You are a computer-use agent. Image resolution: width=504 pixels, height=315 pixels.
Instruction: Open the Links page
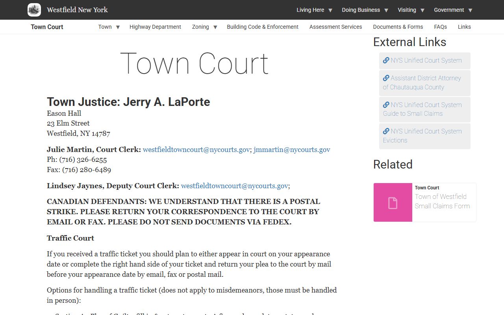click(464, 27)
